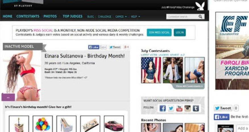Viewport: 249px width, 132px height.
Task: Select the balloons gift thumbnail
Action: tap(43, 124)
